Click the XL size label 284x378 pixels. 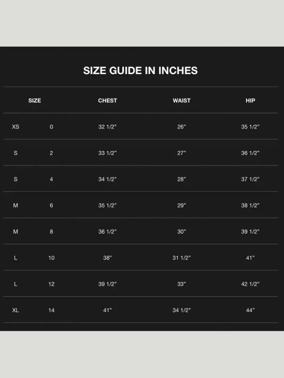click(15, 310)
